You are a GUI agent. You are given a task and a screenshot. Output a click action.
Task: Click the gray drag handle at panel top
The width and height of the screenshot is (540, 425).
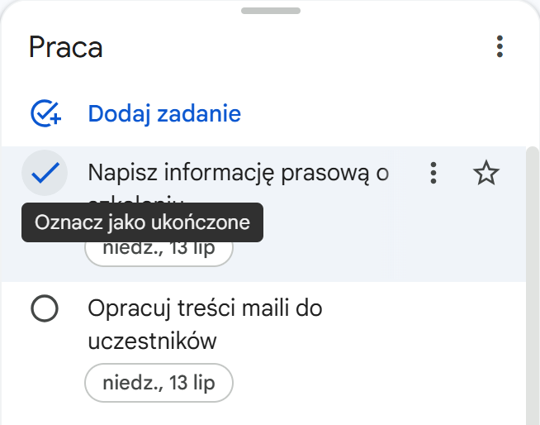(x=270, y=11)
